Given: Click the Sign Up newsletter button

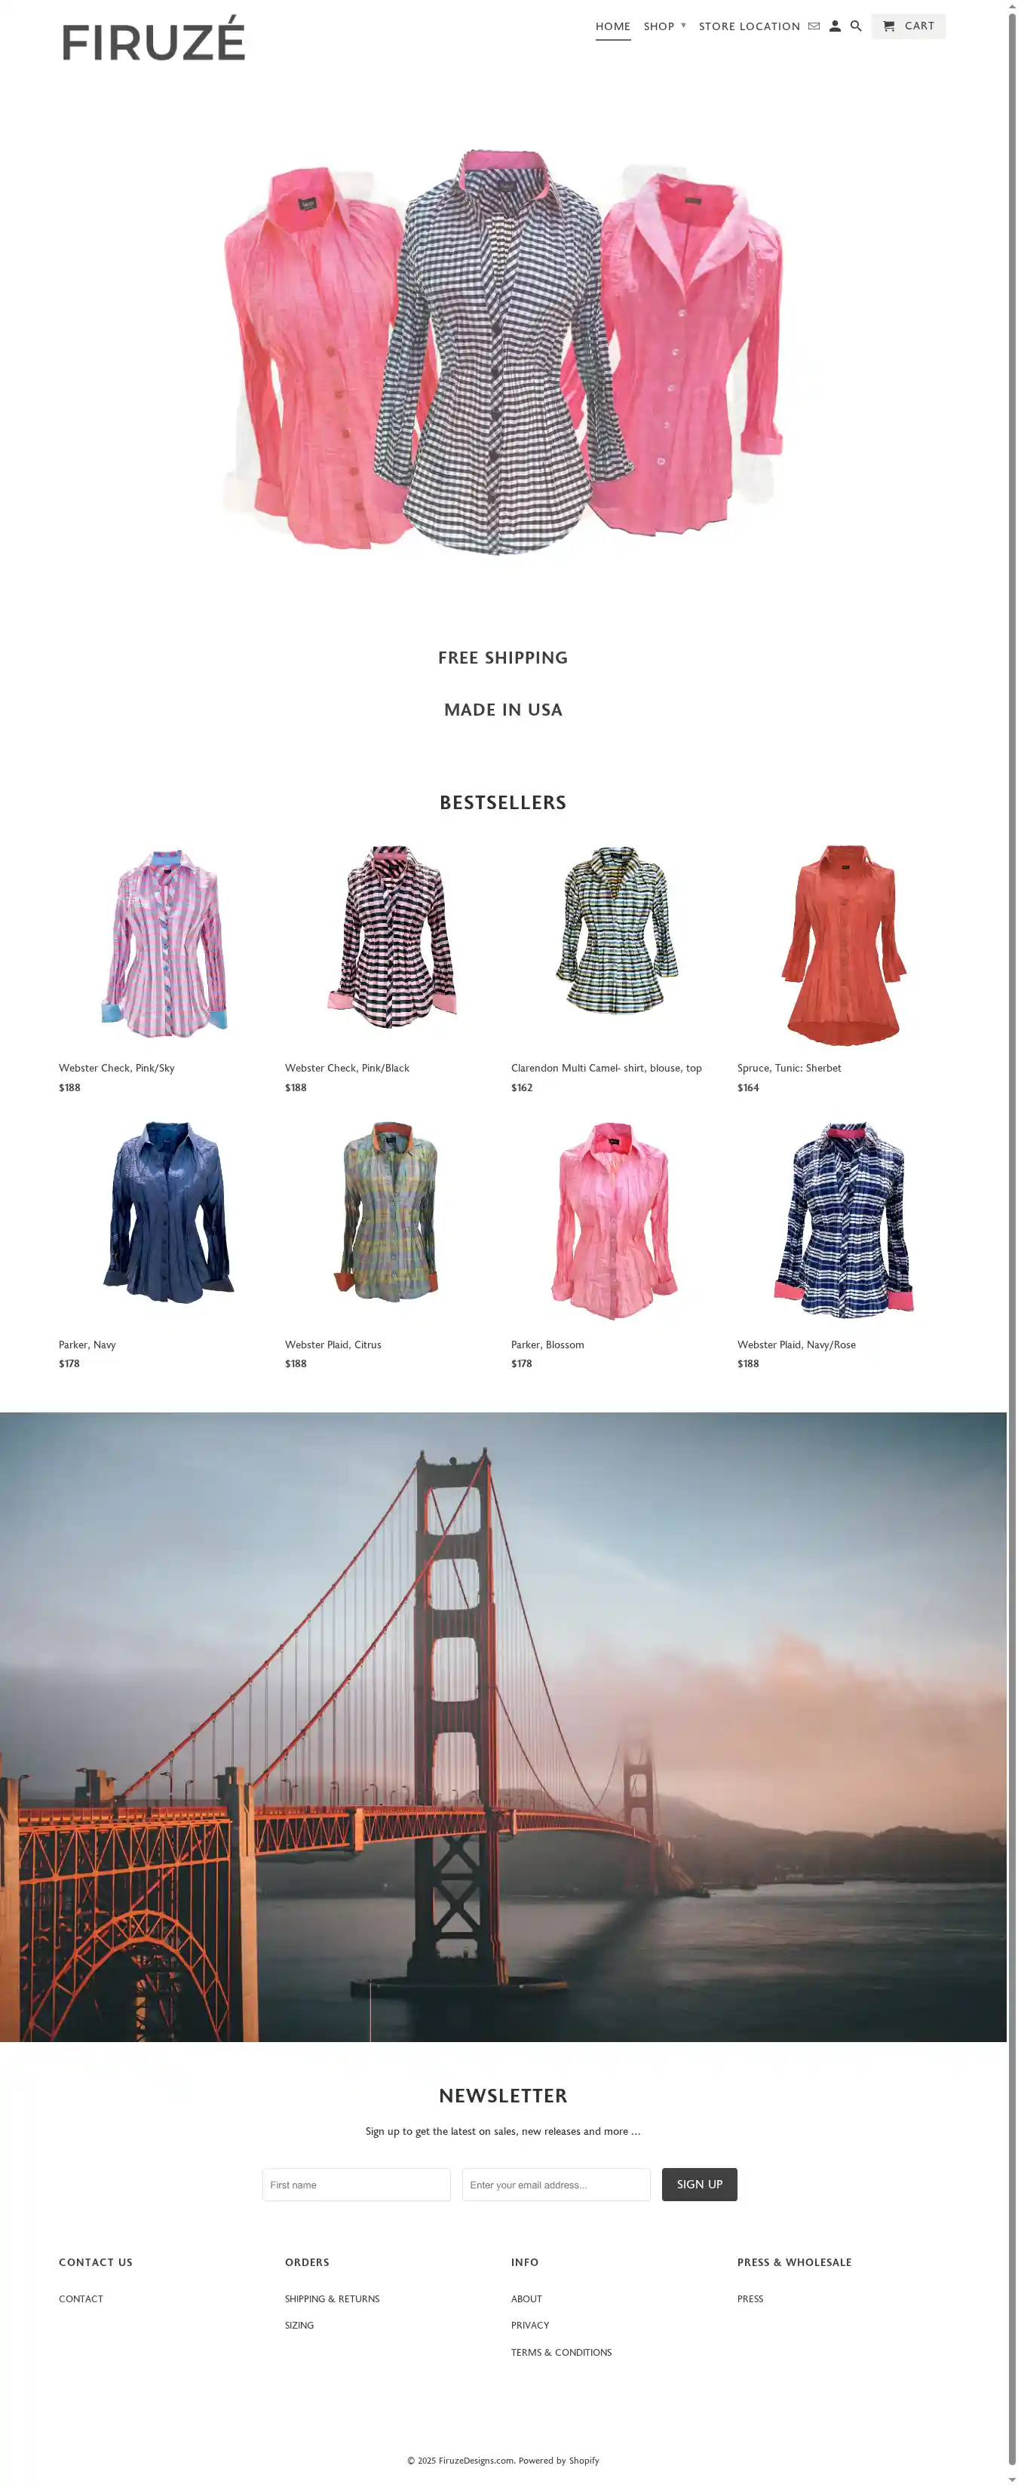Looking at the screenshot, I should click(699, 2184).
